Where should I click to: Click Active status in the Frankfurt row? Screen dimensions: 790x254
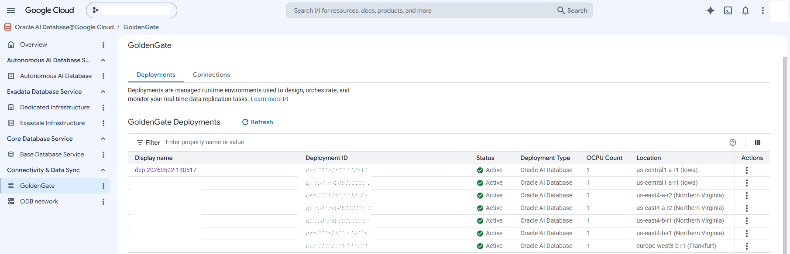point(490,246)
